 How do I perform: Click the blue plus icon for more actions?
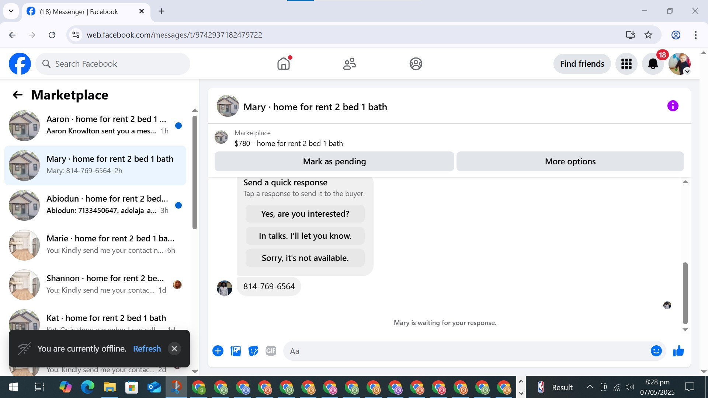218,351
